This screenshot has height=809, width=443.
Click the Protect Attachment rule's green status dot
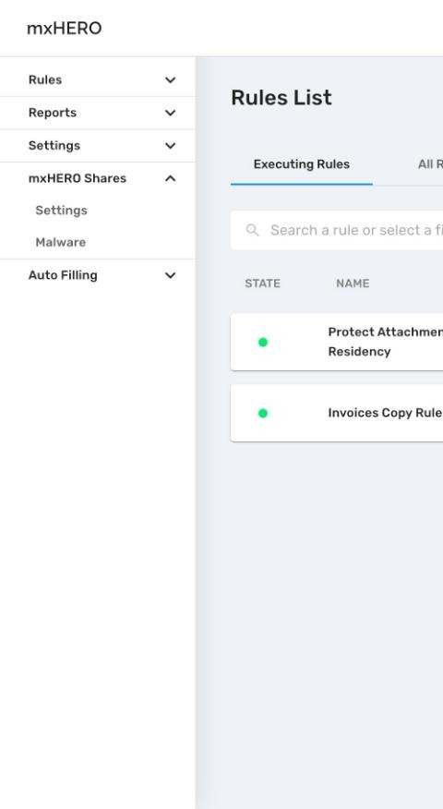(263, 342)
